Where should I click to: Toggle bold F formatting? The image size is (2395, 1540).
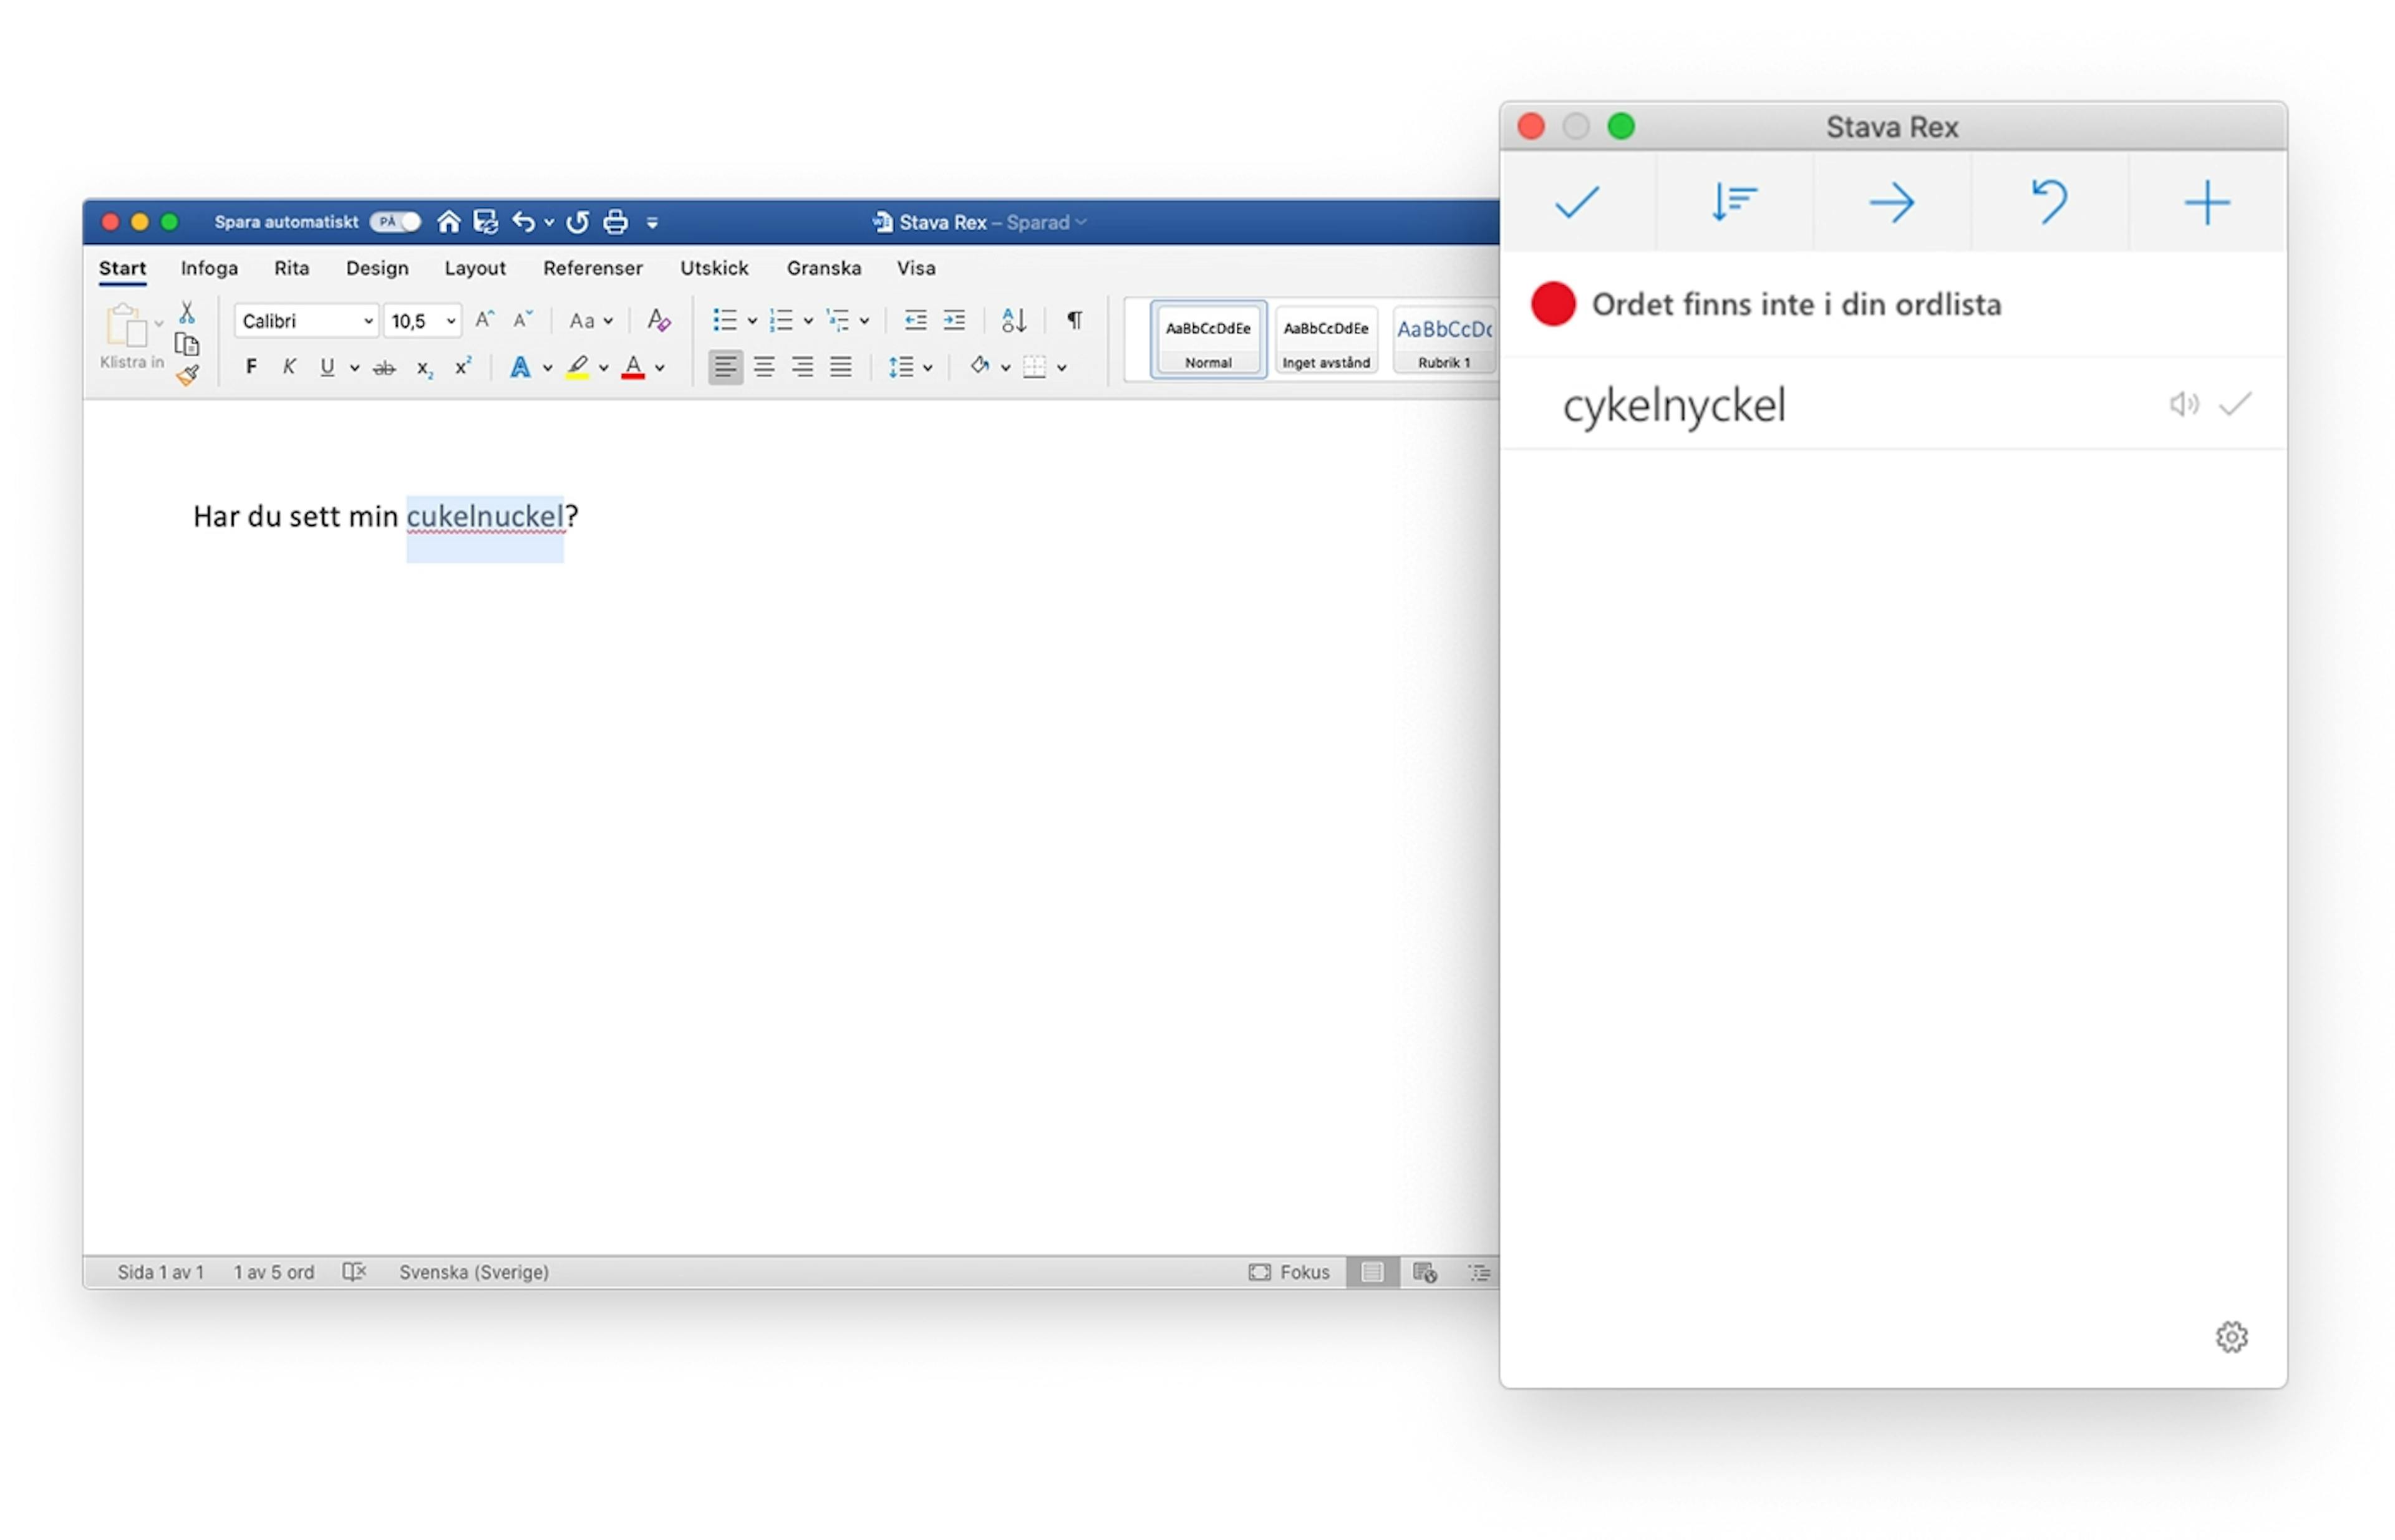[251, 367]
